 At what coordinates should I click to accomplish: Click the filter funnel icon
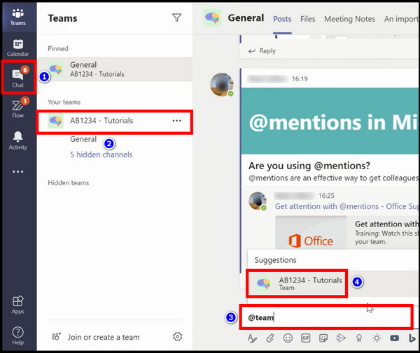177,17
